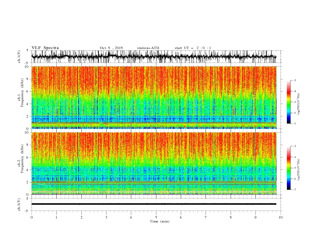Click the date 'Oct. 8, 2018'
The width and height of the screenshot is (316, 244).
pyautogui.click(x=111, y=48)
